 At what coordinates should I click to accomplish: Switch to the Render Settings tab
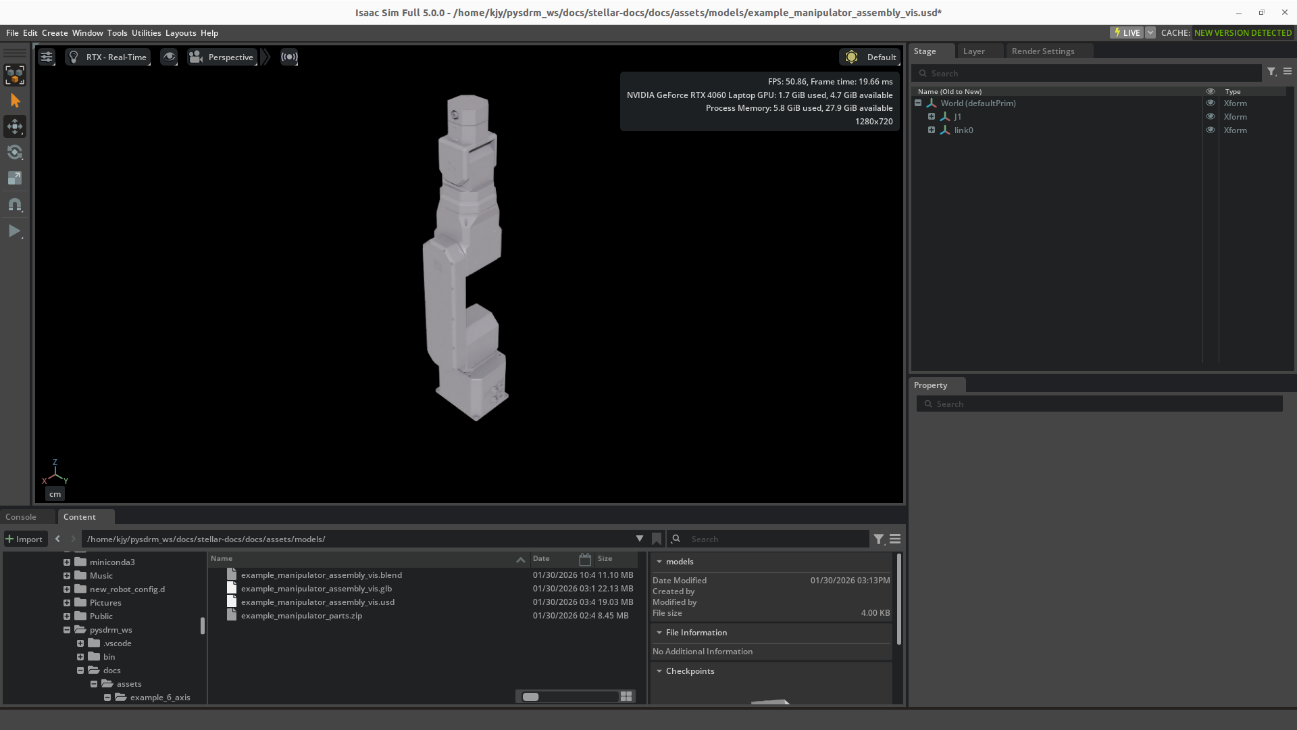pyautogui.click(x=1042, y=51)
